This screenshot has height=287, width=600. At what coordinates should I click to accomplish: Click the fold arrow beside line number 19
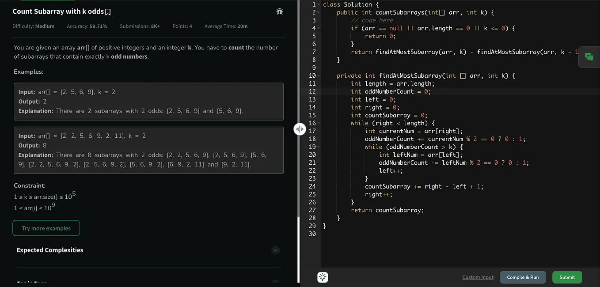pyautogui.click(x=319, y=147)
